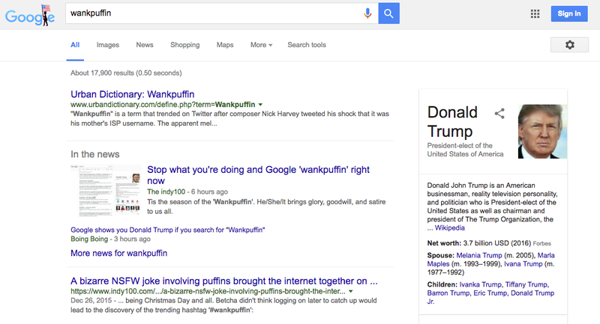Open the Maps tab
Screen dimensions: 600x324
pos(225,45)
